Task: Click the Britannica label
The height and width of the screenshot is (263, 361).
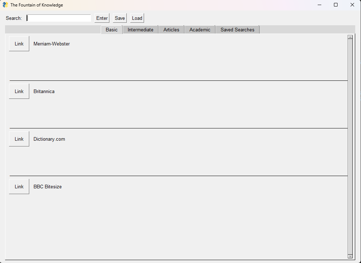Action: click(x=44, y=91)
